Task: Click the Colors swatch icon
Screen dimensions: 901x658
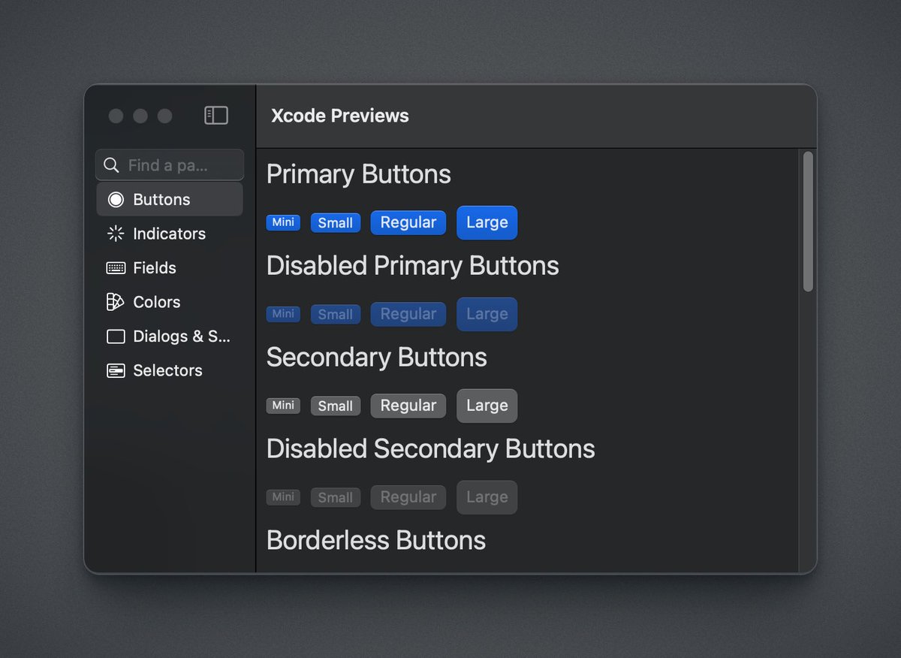Action: [x=115, y=302]
